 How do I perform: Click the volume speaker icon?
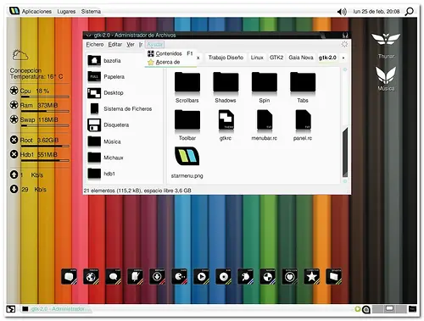[342, 12]
